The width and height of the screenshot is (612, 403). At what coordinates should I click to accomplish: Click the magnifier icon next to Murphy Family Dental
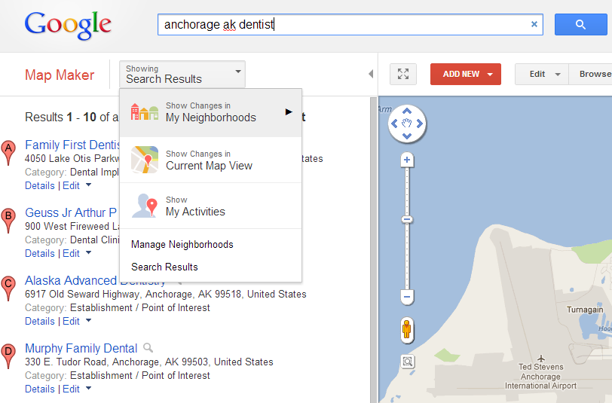[x=148, y=347]
